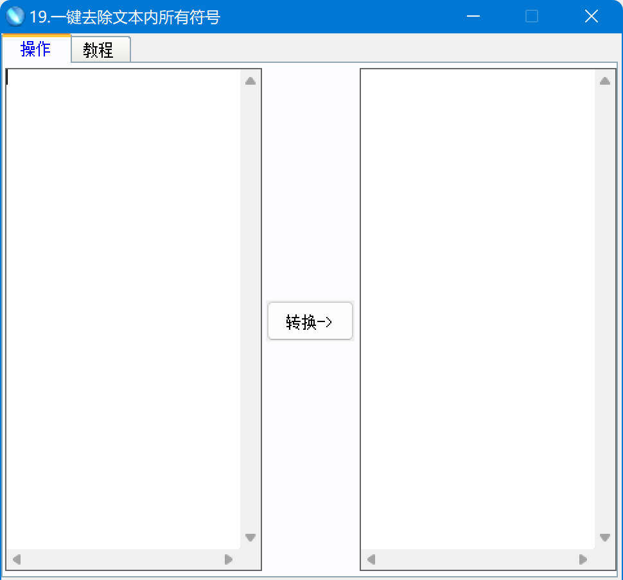623x580 pixels.
Task: Click the right pane's scroll-up arrow
Action: pos(605,81)
